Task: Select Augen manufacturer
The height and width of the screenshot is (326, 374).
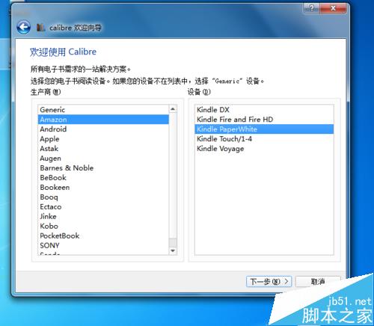Action: (103, 159)
